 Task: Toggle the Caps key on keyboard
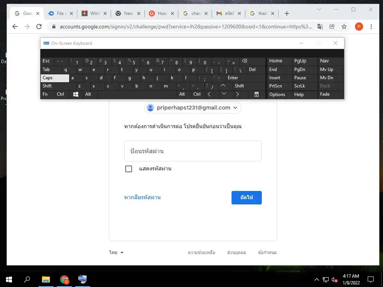[55, 78]
